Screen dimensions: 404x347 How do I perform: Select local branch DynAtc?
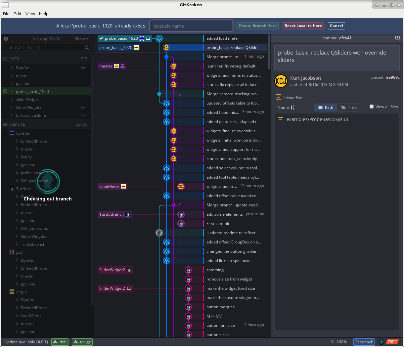(x=46, y=68)
